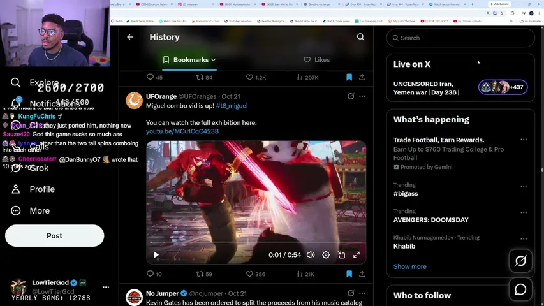
Task: Remove bookmark from the UFOrange post
Action: 349,273
